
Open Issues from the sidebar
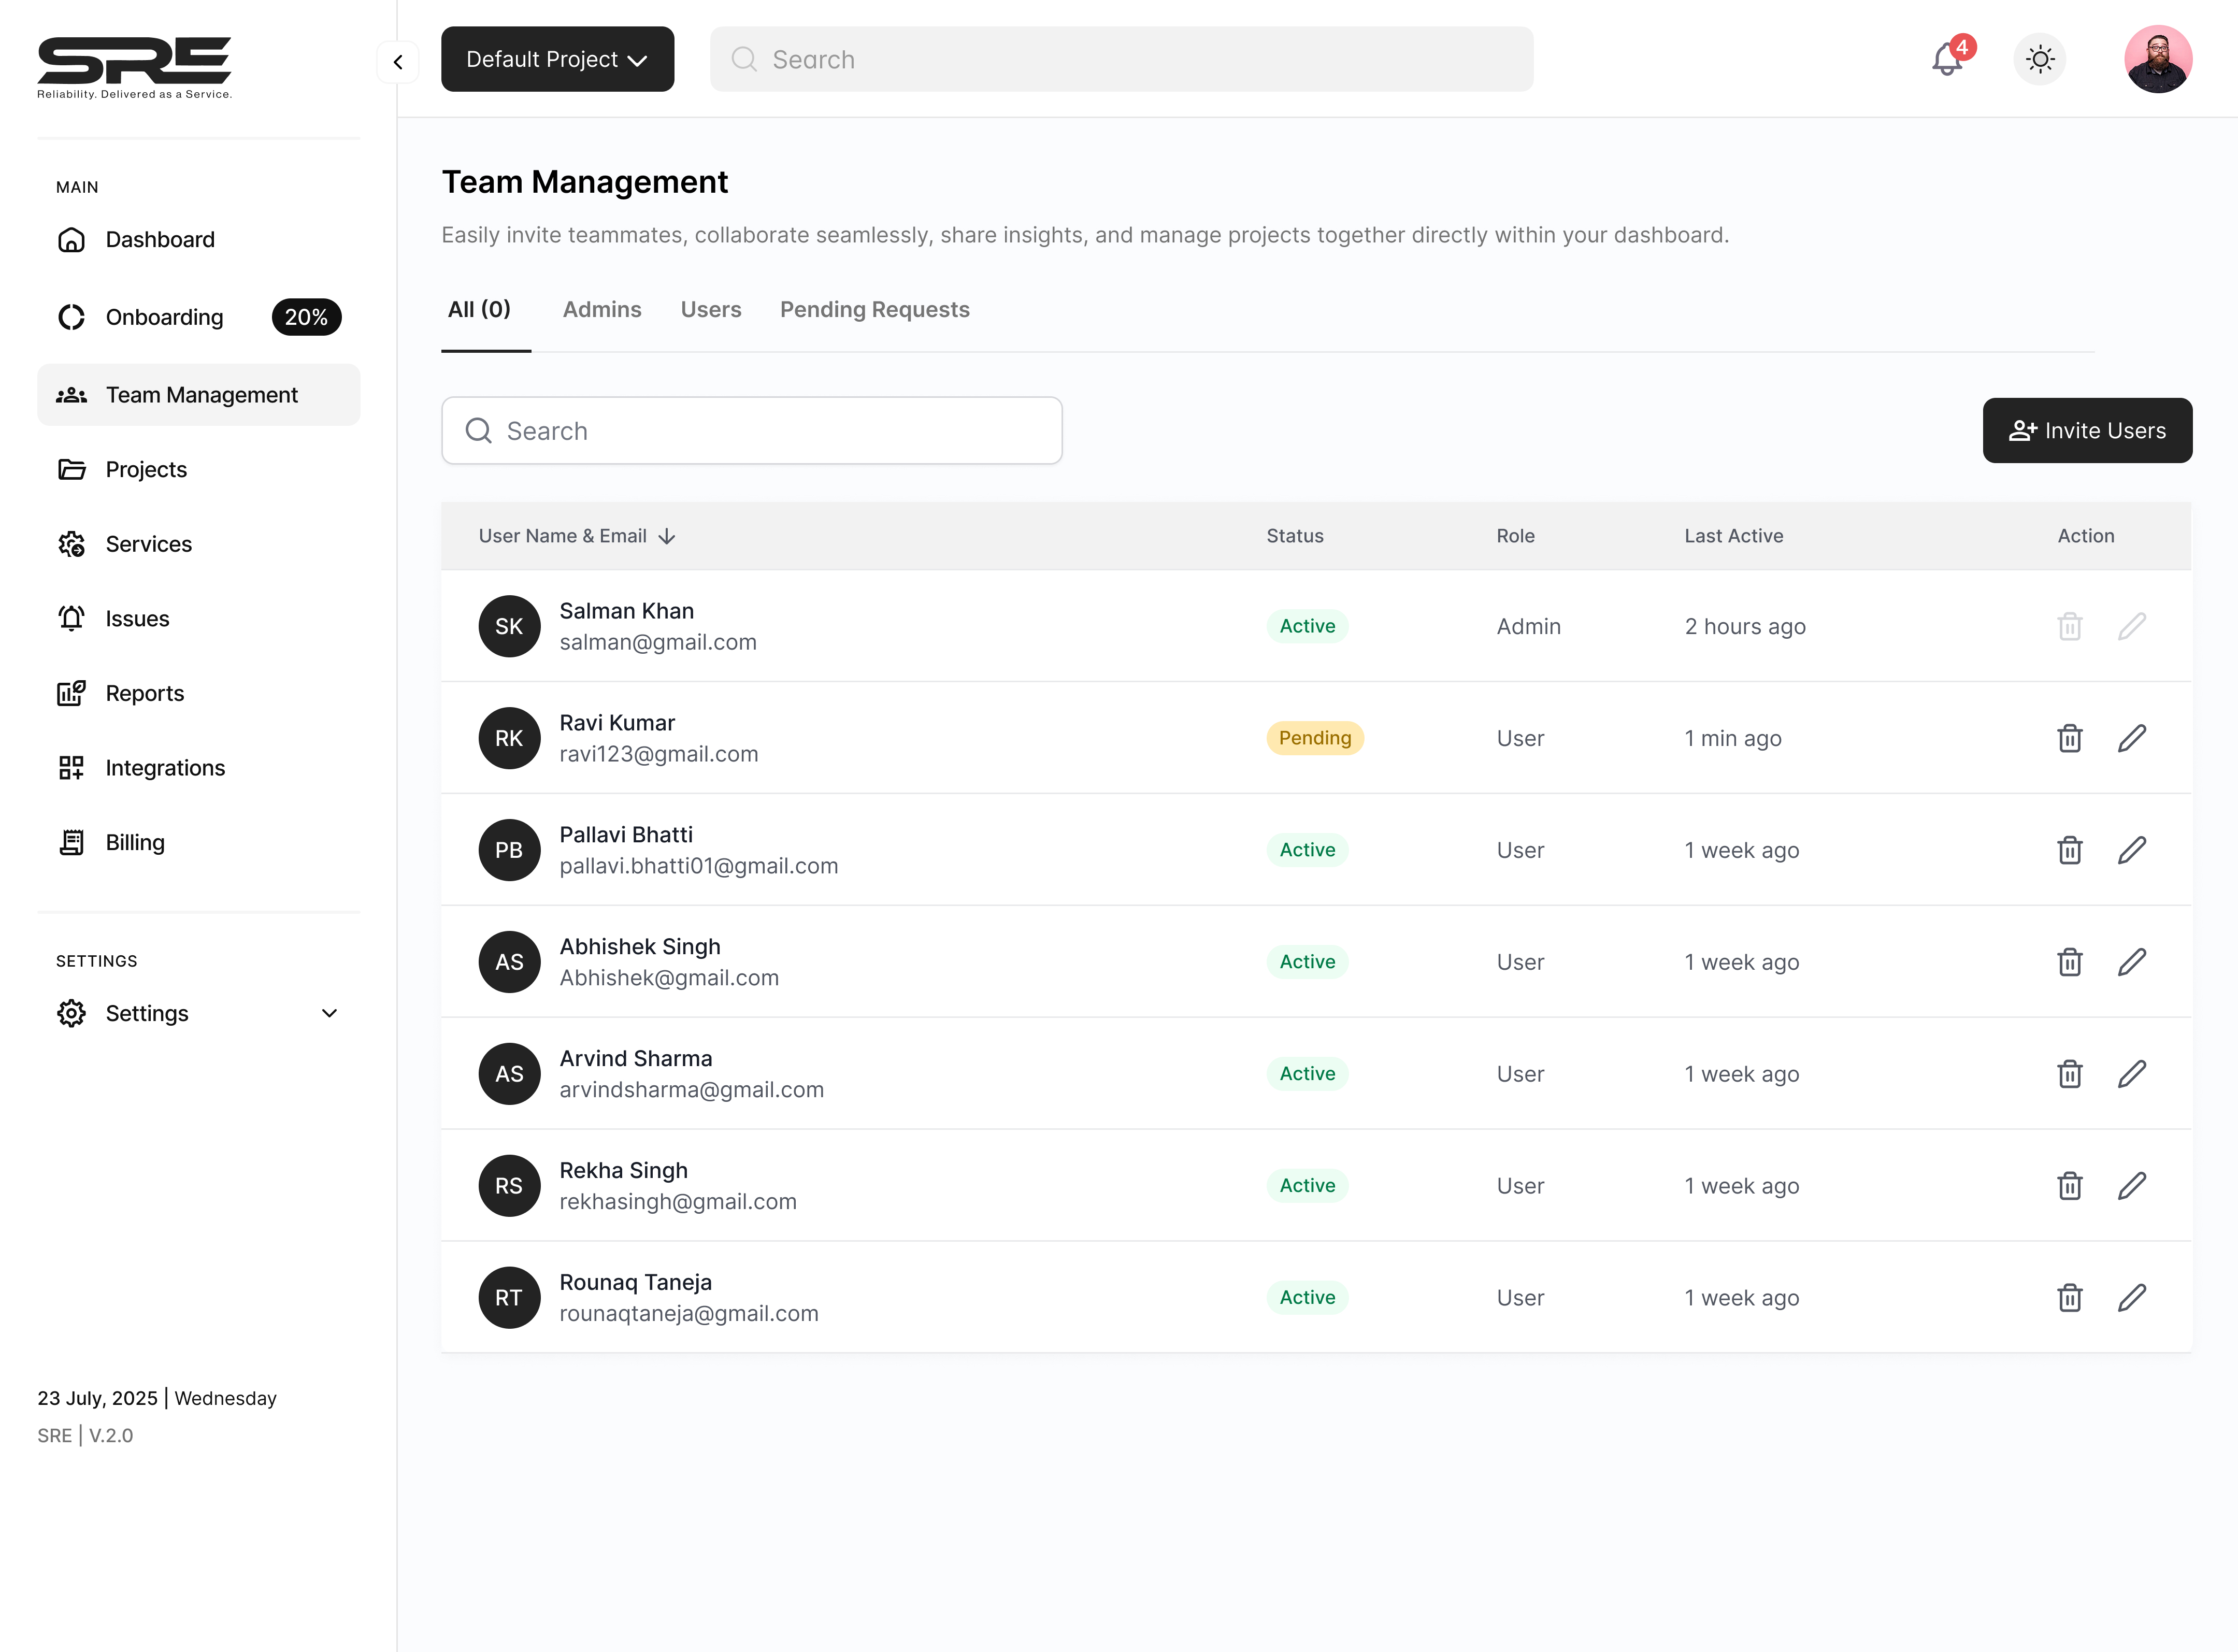point(137,619)
